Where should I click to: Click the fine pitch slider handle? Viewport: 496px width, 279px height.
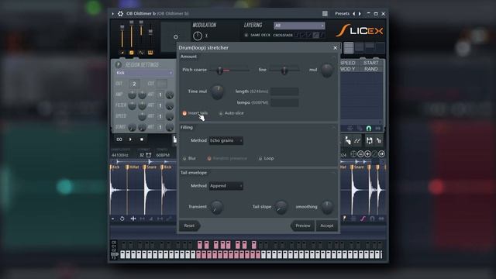(284, 70)
